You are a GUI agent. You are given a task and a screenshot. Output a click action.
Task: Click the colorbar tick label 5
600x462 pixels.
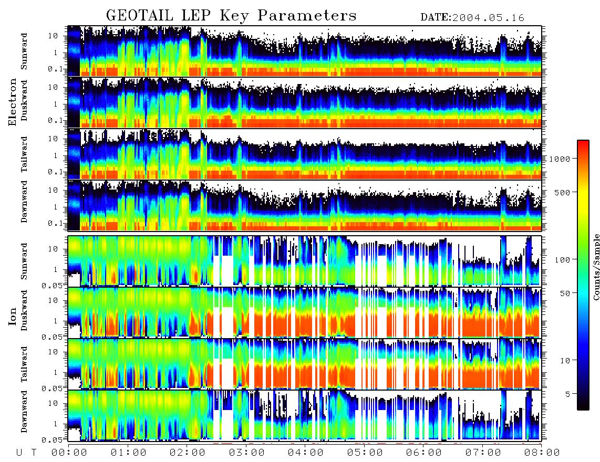click(x=567, y=394)
